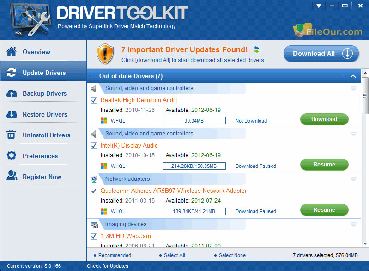369x271 pixels.
Task: Uncheck Realtek High Definition Audio driver
Action: pos(94,100)
